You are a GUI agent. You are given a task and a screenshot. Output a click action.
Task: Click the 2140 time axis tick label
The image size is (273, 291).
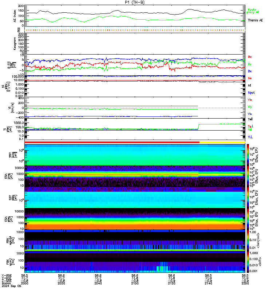[x=208, y=283]
